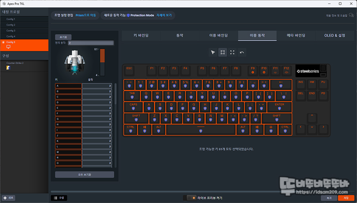Click the key list vertical scrollbar
The image size is (357, 203).
(115, 93)
